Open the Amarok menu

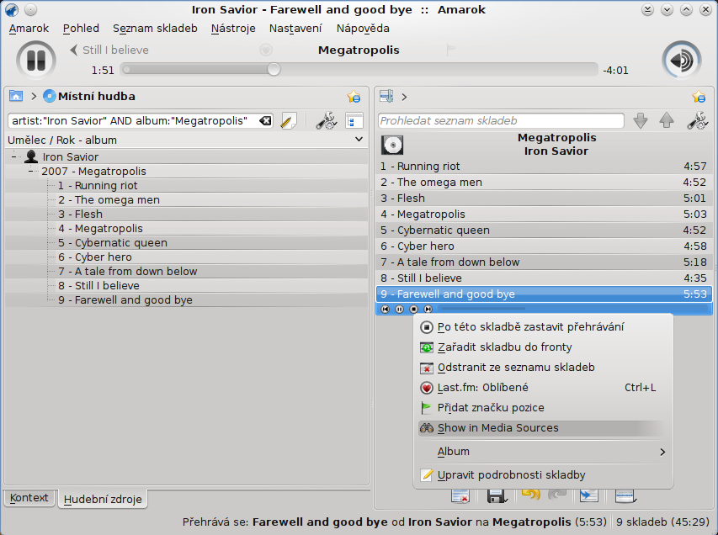point(29,29)
